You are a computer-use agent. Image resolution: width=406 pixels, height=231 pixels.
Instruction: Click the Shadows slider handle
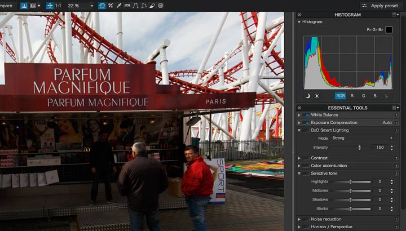(350, 200)
